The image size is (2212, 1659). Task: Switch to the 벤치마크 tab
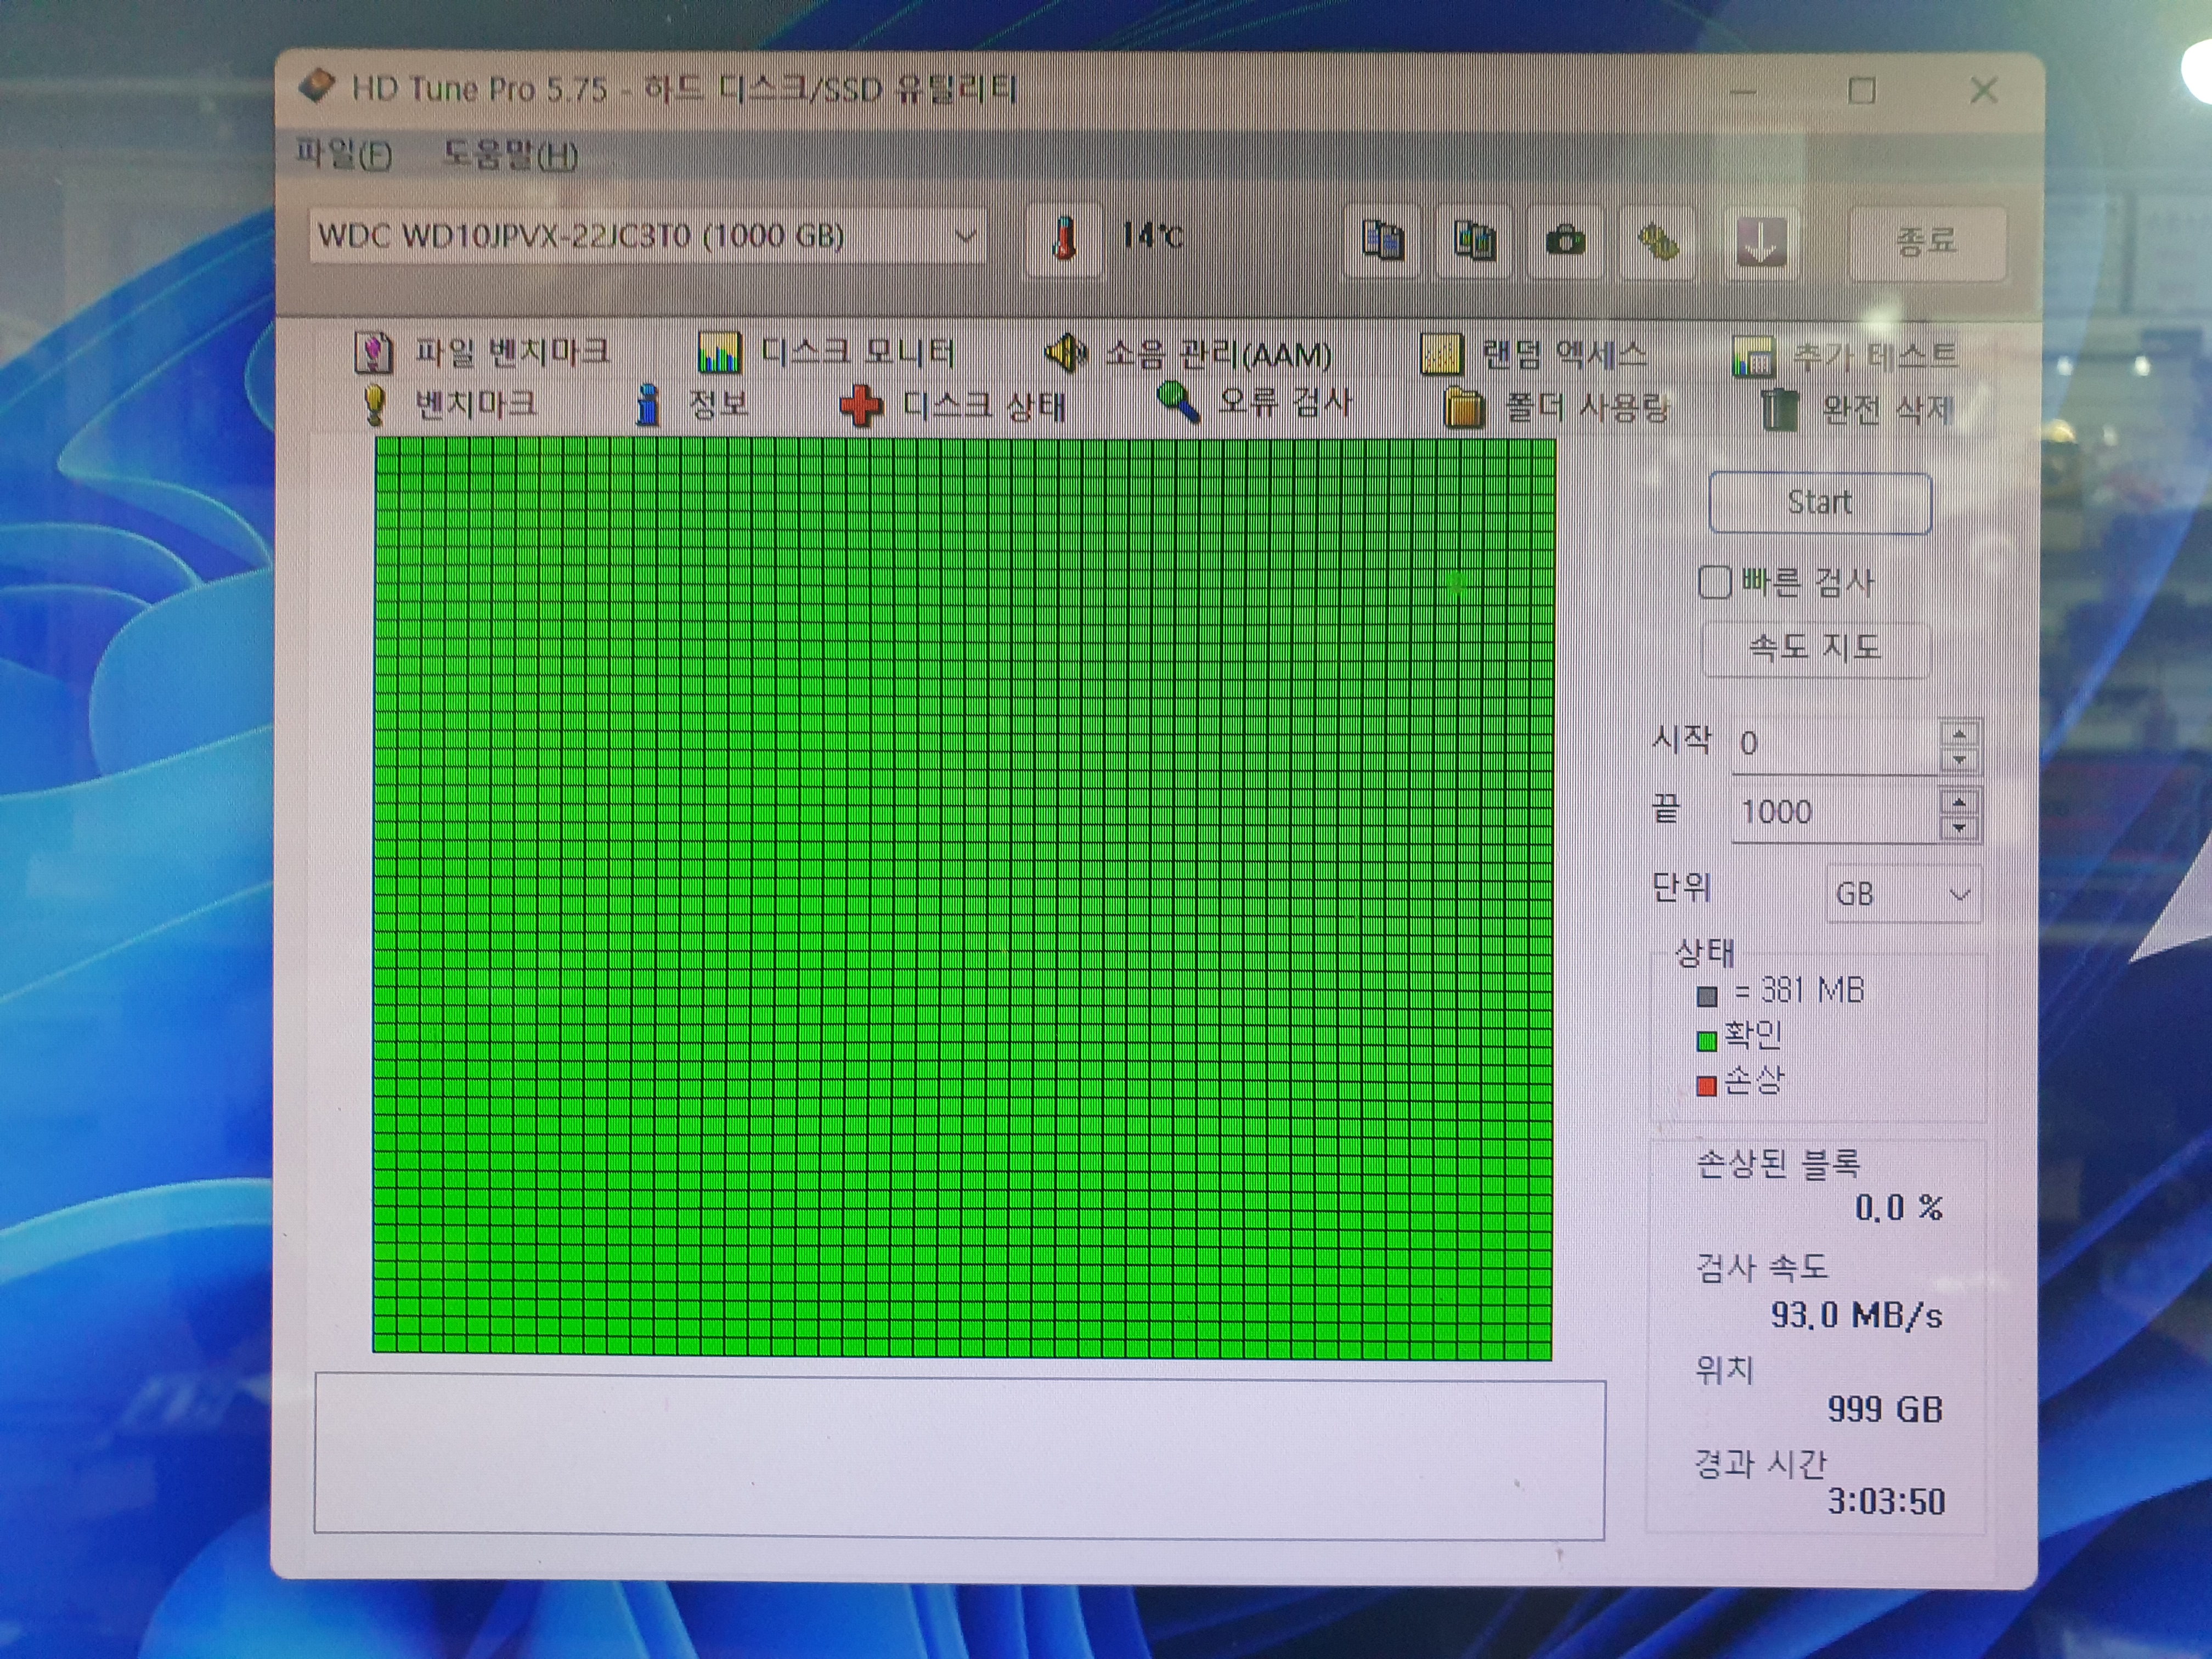tap(449, 404)
